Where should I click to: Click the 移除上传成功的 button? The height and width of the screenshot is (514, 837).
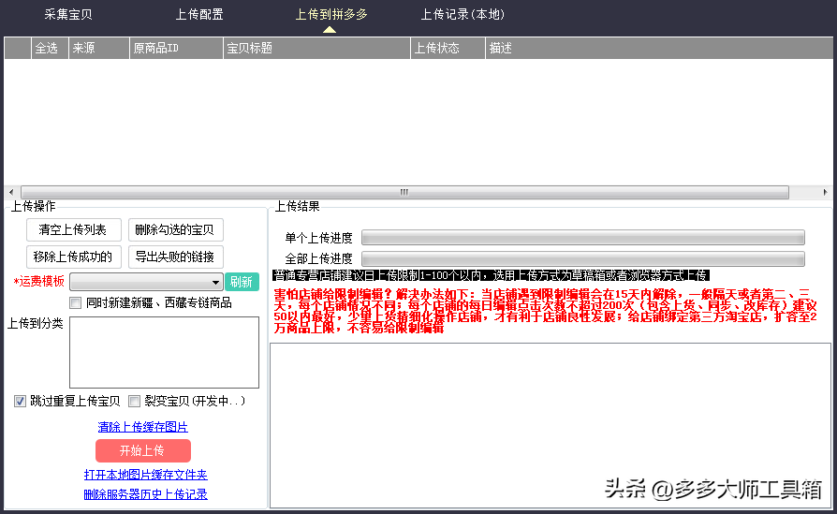click(74, 257)
